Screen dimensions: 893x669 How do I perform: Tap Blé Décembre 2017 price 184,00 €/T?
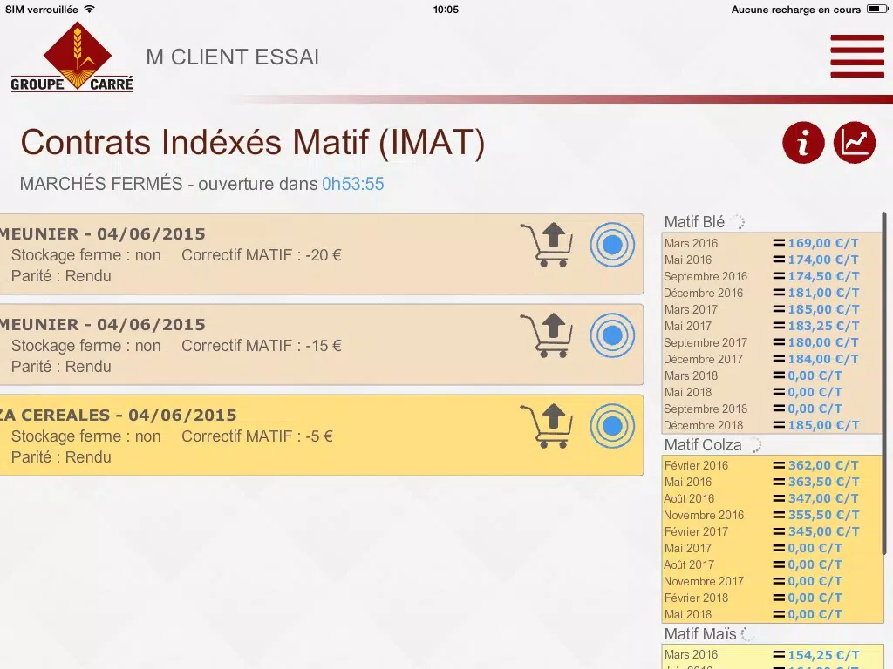[x=823, y=358]
